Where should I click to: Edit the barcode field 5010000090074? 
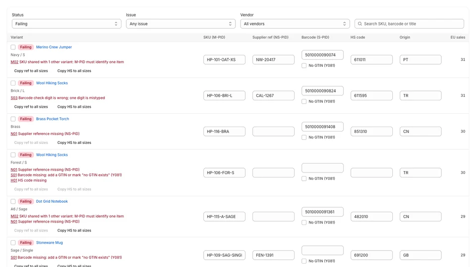pyautogui.click(x=322, y=55)
